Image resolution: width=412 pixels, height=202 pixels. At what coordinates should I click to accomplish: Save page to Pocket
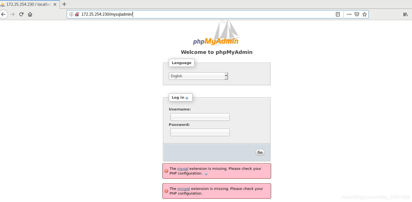coord(357,14)
